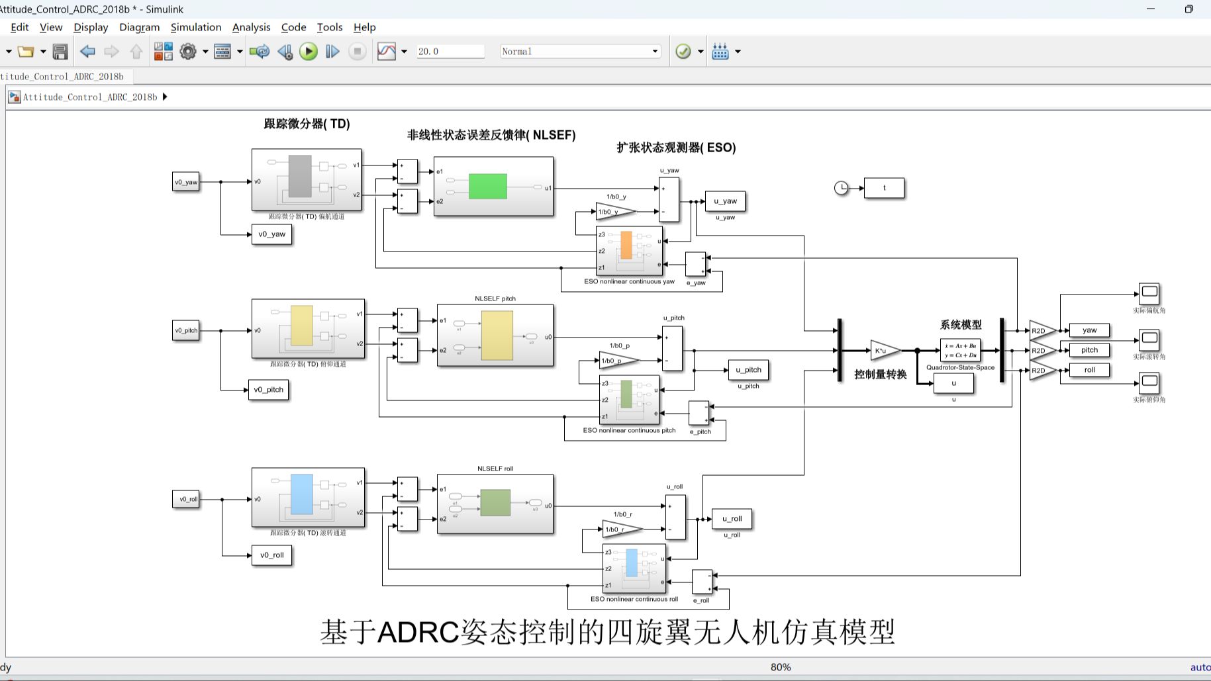Save the model using the save icon
This screenshot has width=1211, height=681.
click(x=59, y=51)
